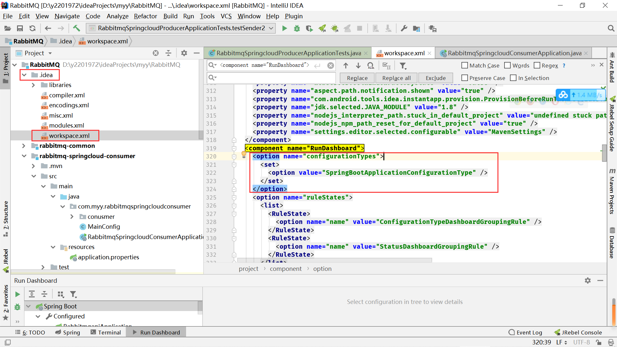Open the Database side panel
The width and height of the screenshot is (617, 347).
612,243
